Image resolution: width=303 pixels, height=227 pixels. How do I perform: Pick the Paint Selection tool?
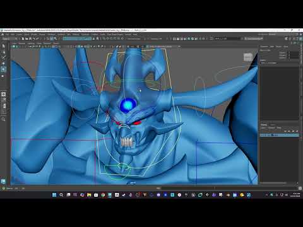3,57
